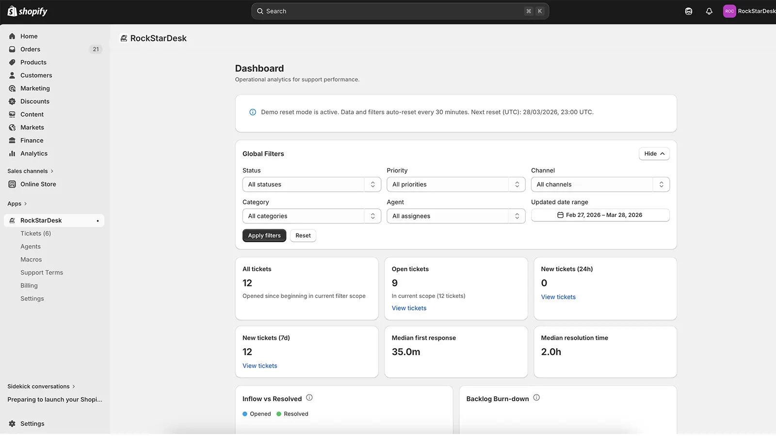Viewport: 776px width, 436px height.
Task: Click the Orders badge showing 21
Action: 96,49
